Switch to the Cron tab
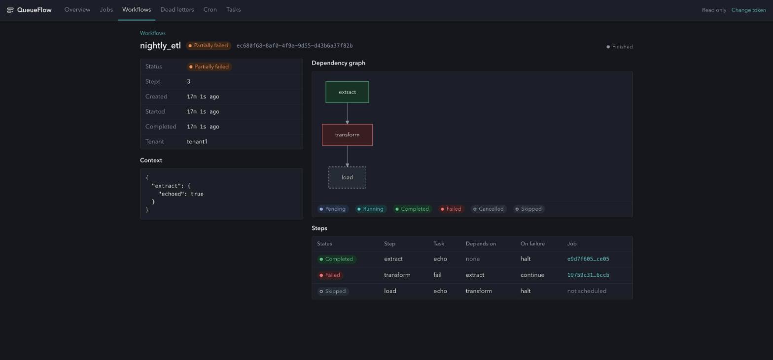Image resolution: width=773 pixels, height=360 pixels. [210, 10]
